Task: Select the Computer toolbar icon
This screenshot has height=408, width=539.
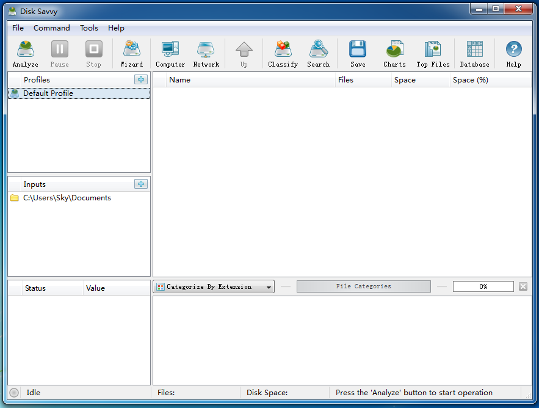Action: point(170,54)
